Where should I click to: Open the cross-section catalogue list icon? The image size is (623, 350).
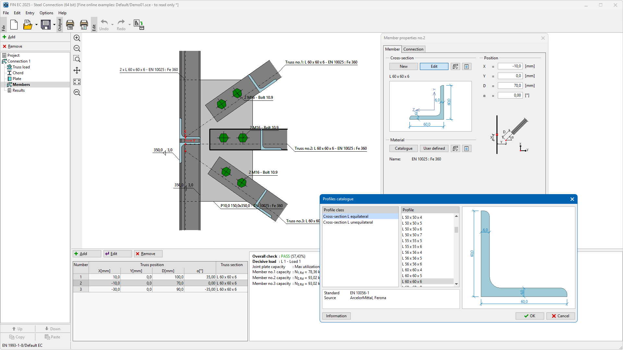coord(466,66)
